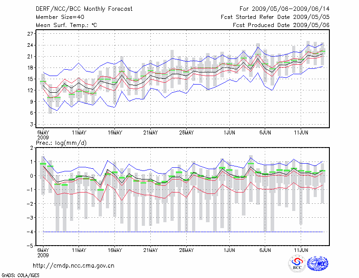Select 16MAY tick under the temperature chart
The width and height of the screenshot is (359, 278).
[x=115, y=133]
